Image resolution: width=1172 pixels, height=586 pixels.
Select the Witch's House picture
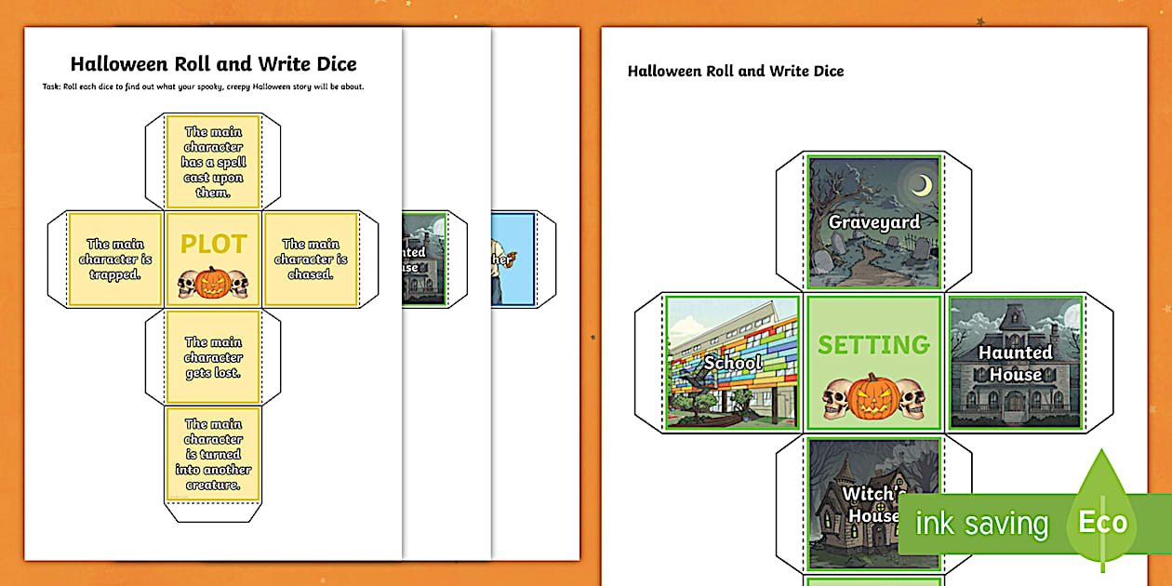coord(860,502)
